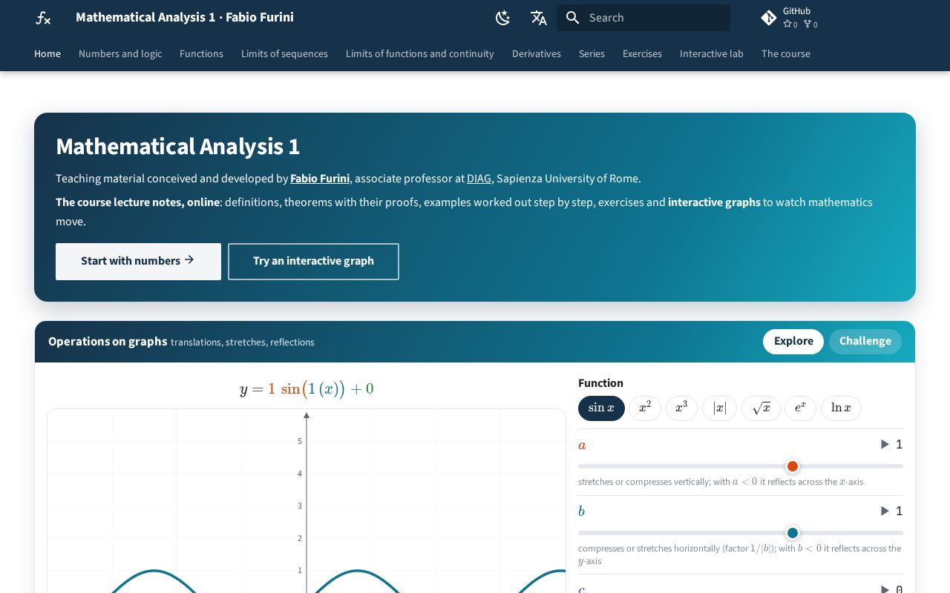Viewport: 950px width, 593px height.
Task: Toggle dark mode moon icon
Action: [x=503, y=18]
